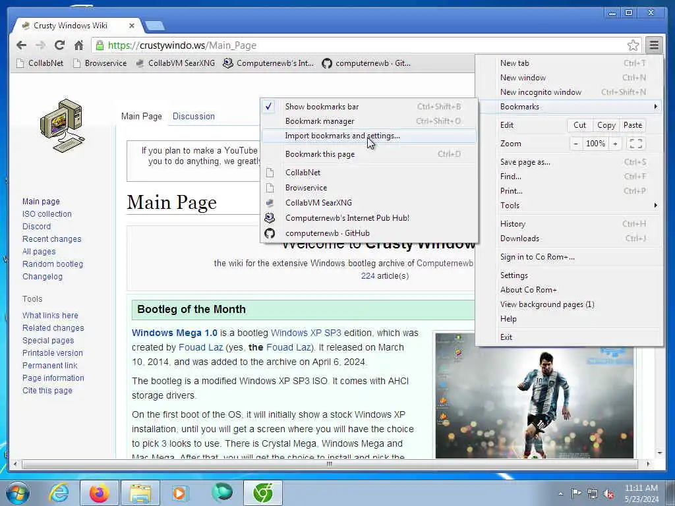Launch Internet Explorer from the taskbar
Screen dimensions: 675x506
point(59,493)
